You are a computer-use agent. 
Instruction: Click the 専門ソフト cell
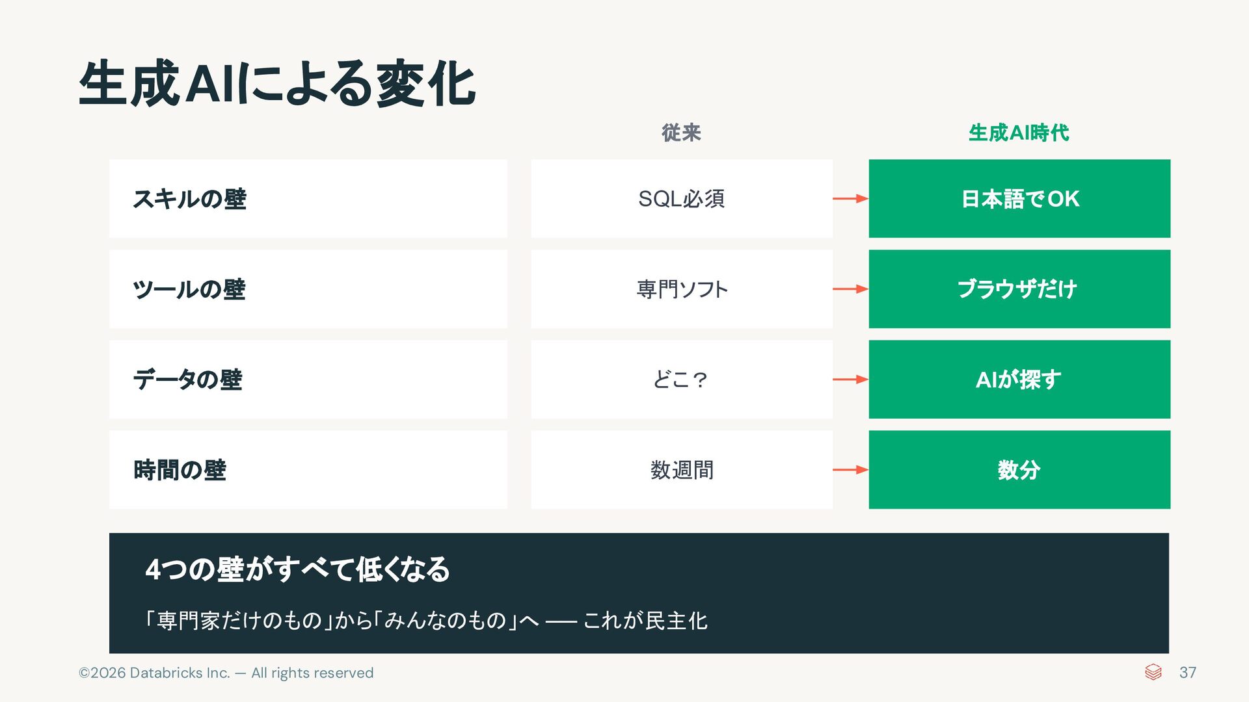click(681, 289)
